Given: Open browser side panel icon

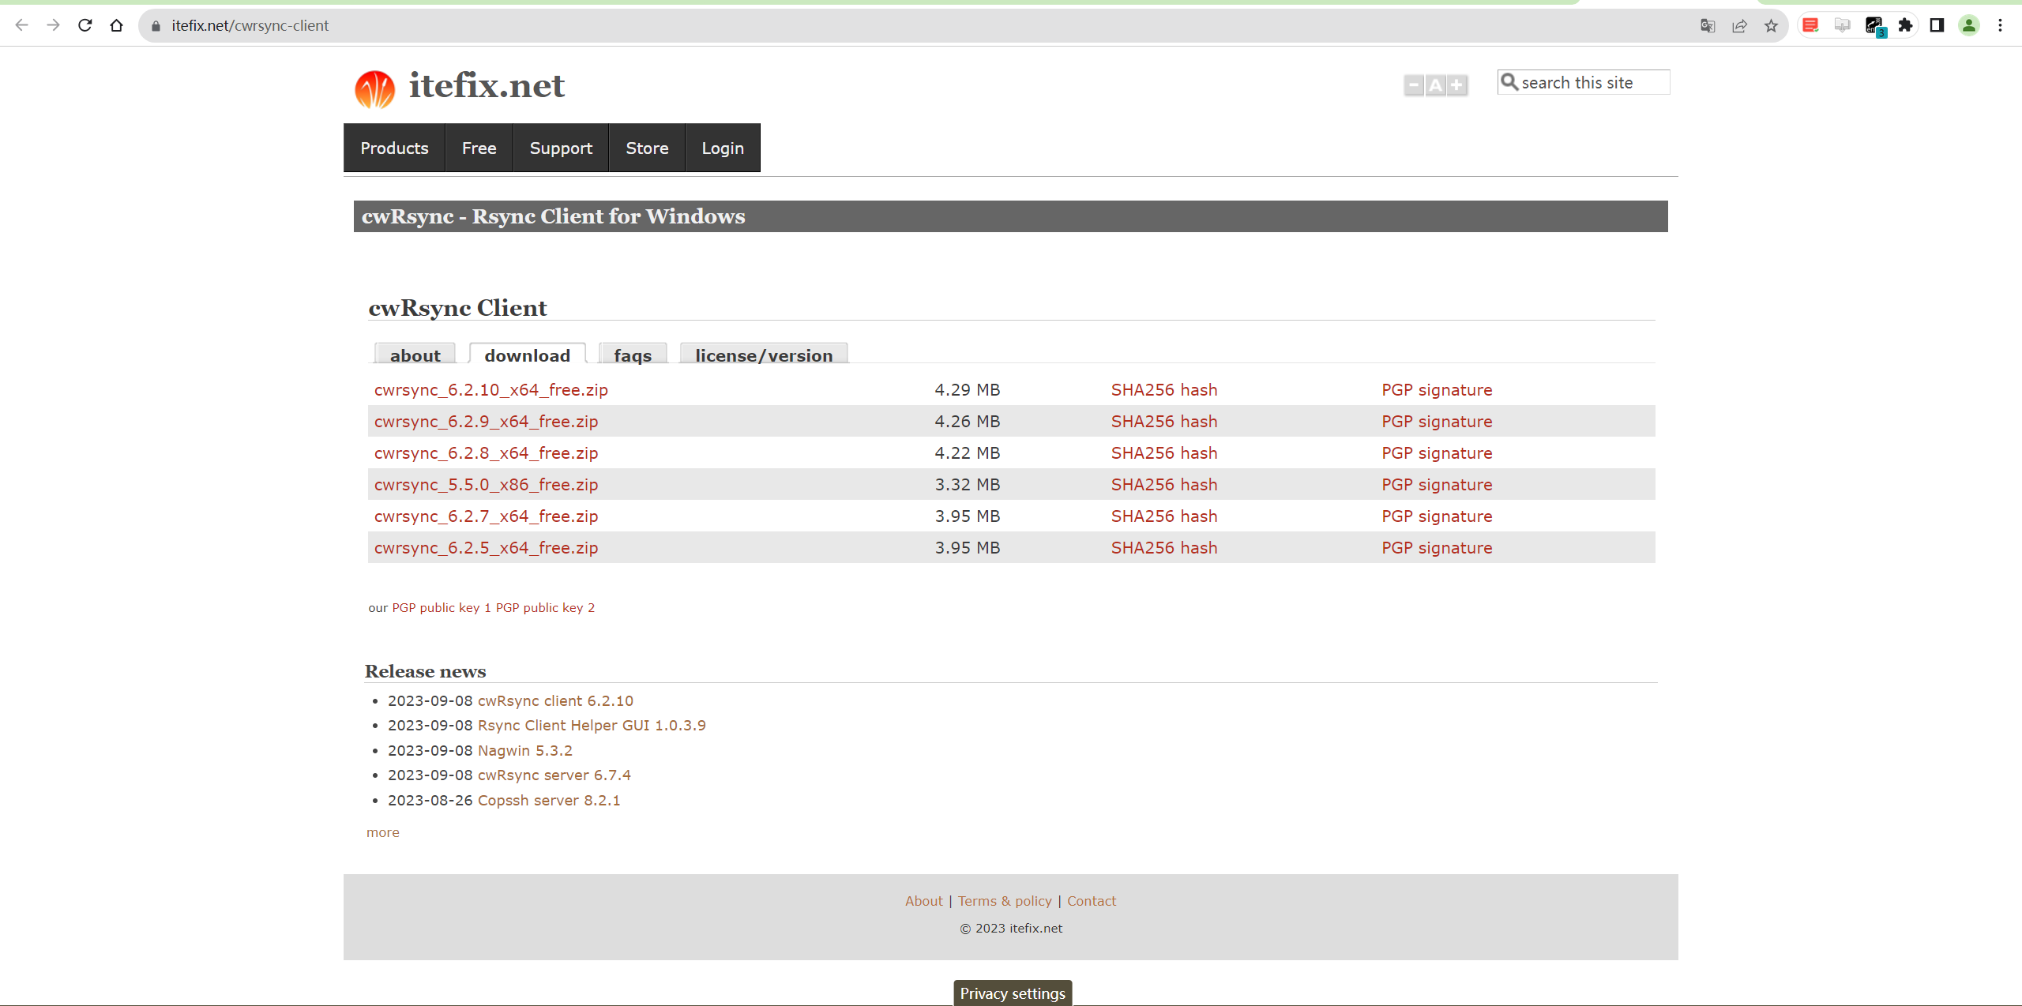Looking at the screenshot, I should 1937,25.
